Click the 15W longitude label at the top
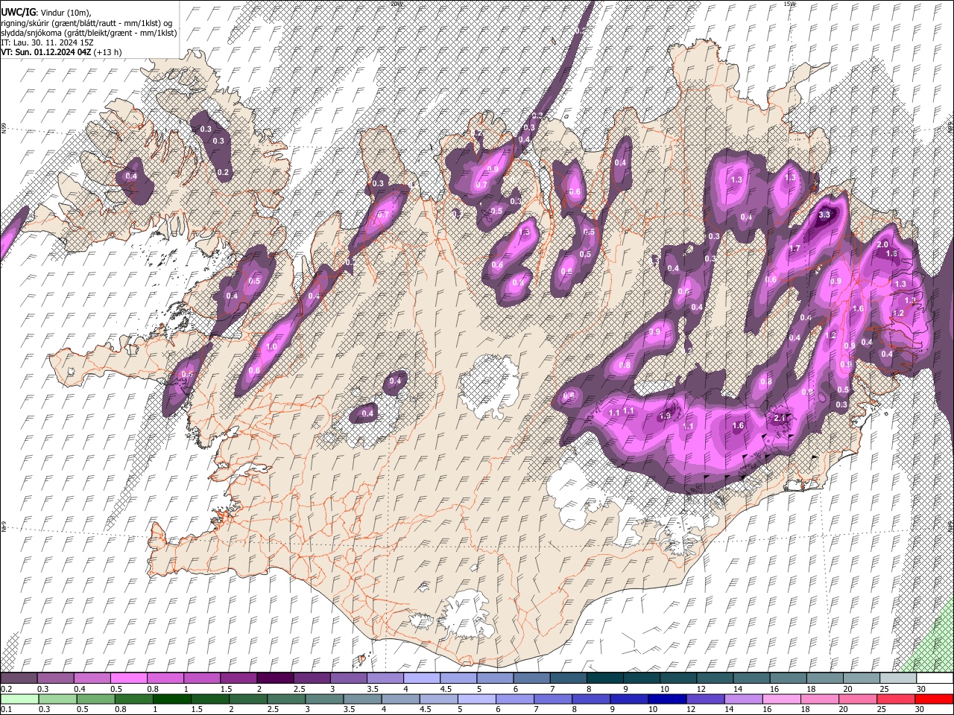 [789, 4]
